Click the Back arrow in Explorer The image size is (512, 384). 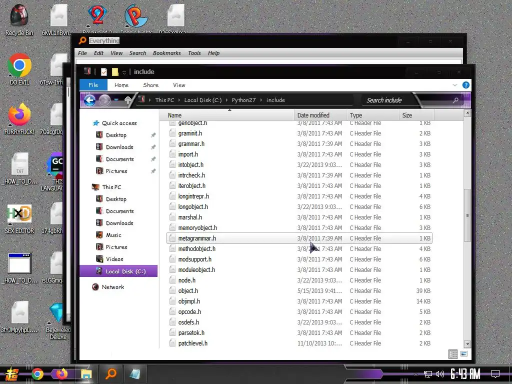[x=89, y=100]
